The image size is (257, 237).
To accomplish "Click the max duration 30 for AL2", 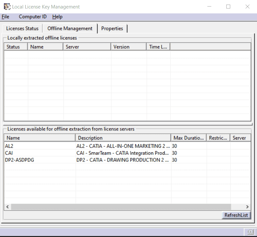I will 174,146.
